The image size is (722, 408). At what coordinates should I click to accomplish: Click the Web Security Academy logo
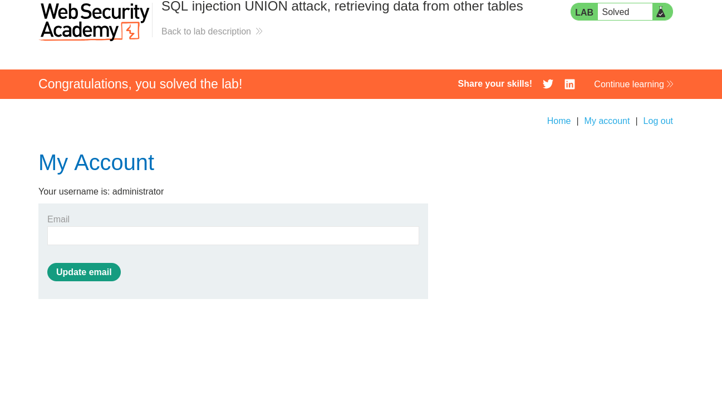94,21
